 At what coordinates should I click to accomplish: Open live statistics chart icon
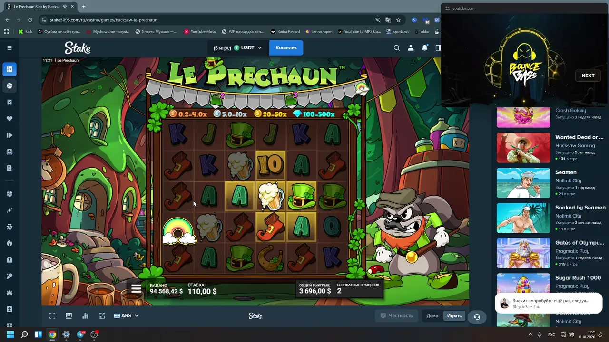(x=86, y=316)
